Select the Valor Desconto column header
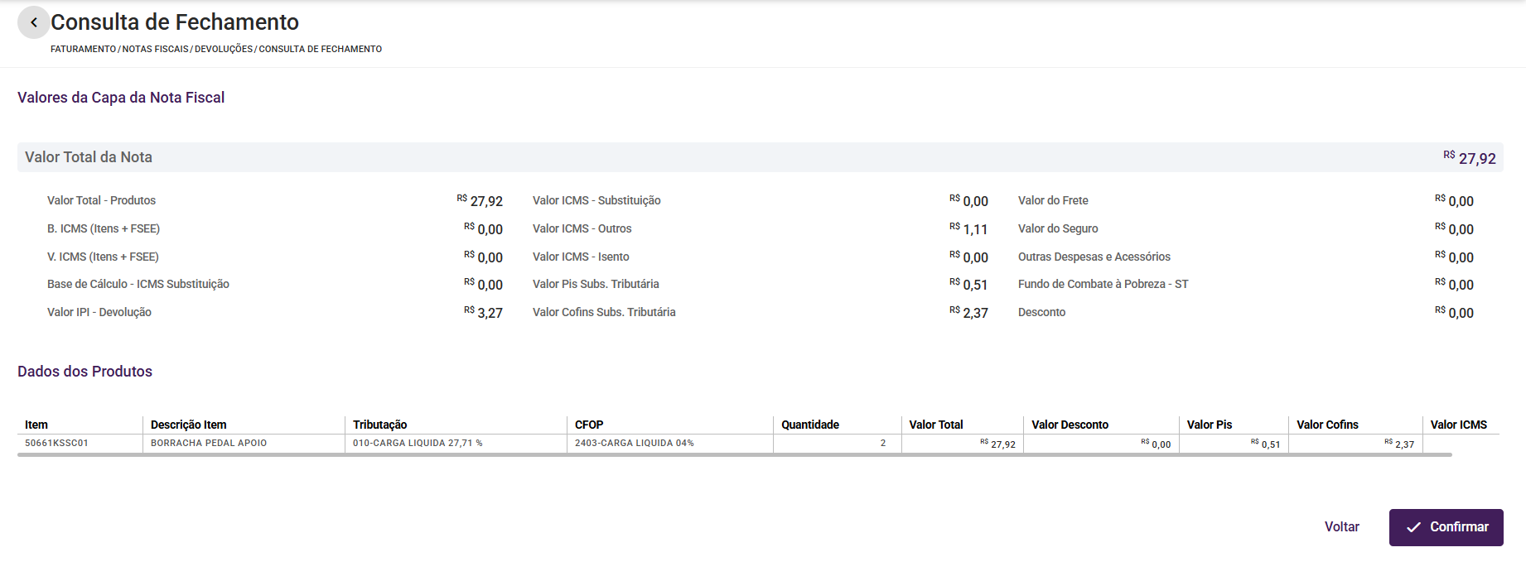 coord(1070,425)
